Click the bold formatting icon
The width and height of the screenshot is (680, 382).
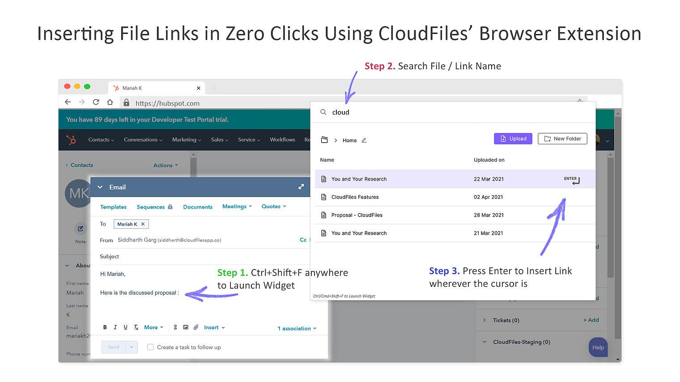[x=105, y=327]
